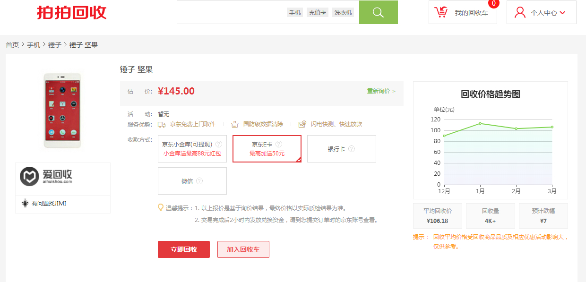Click help icon beside 京东E卡 option
Image resolution: width=586 pixels, height=282 pixels.
(279, 144)
